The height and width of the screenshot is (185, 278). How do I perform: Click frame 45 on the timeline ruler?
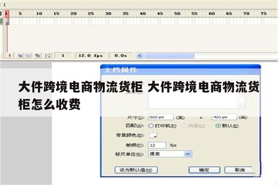[x=160, y=13]
